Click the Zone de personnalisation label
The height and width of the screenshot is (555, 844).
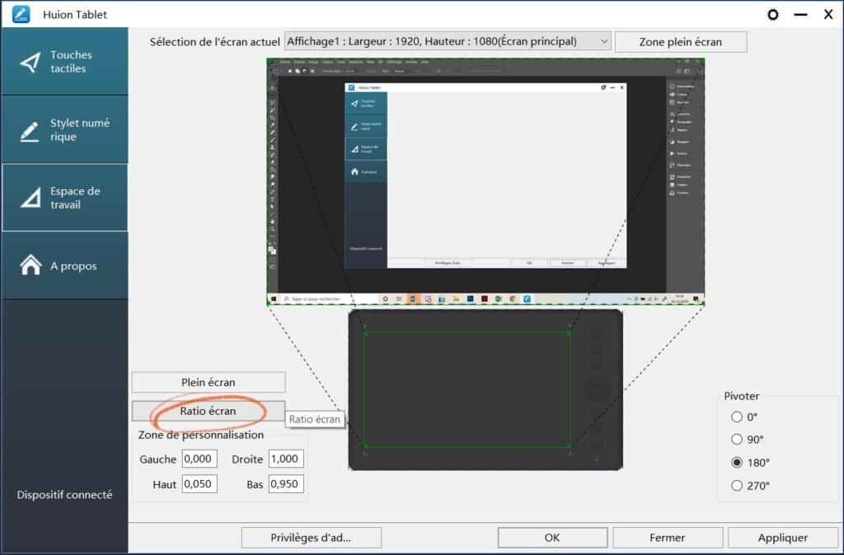[201, 435]
